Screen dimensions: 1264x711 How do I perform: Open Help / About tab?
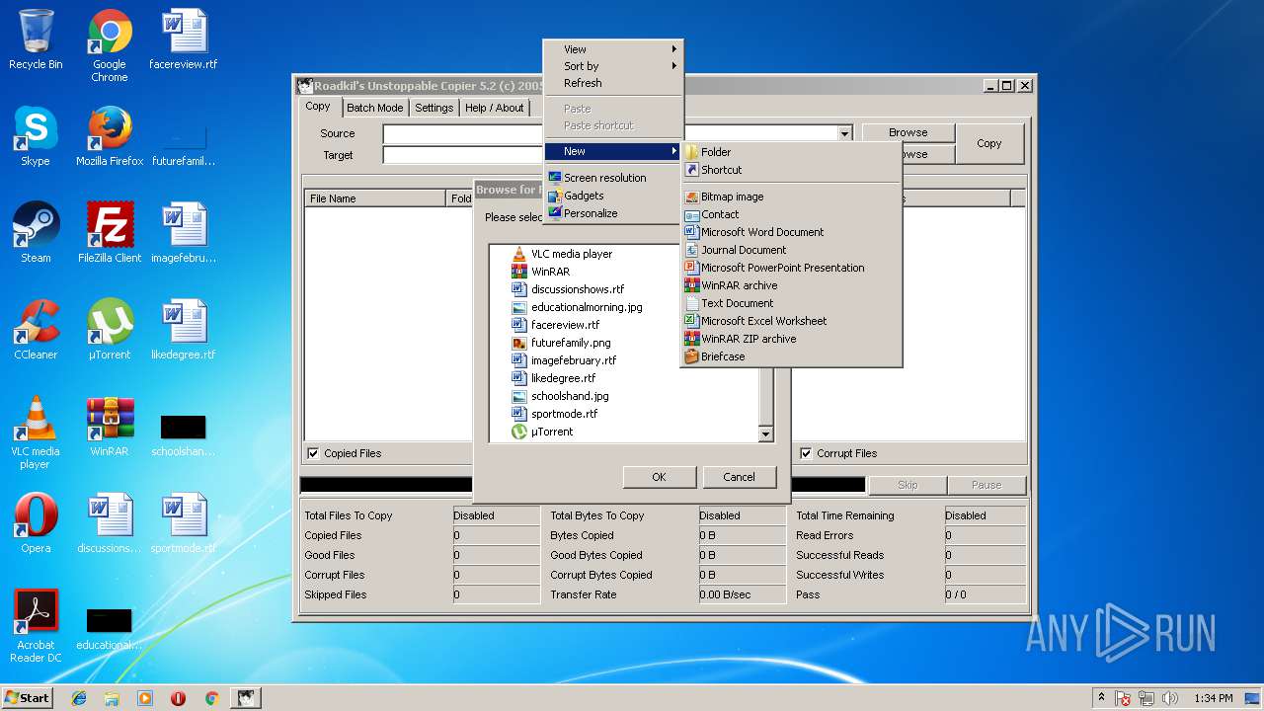coord(494,108)
